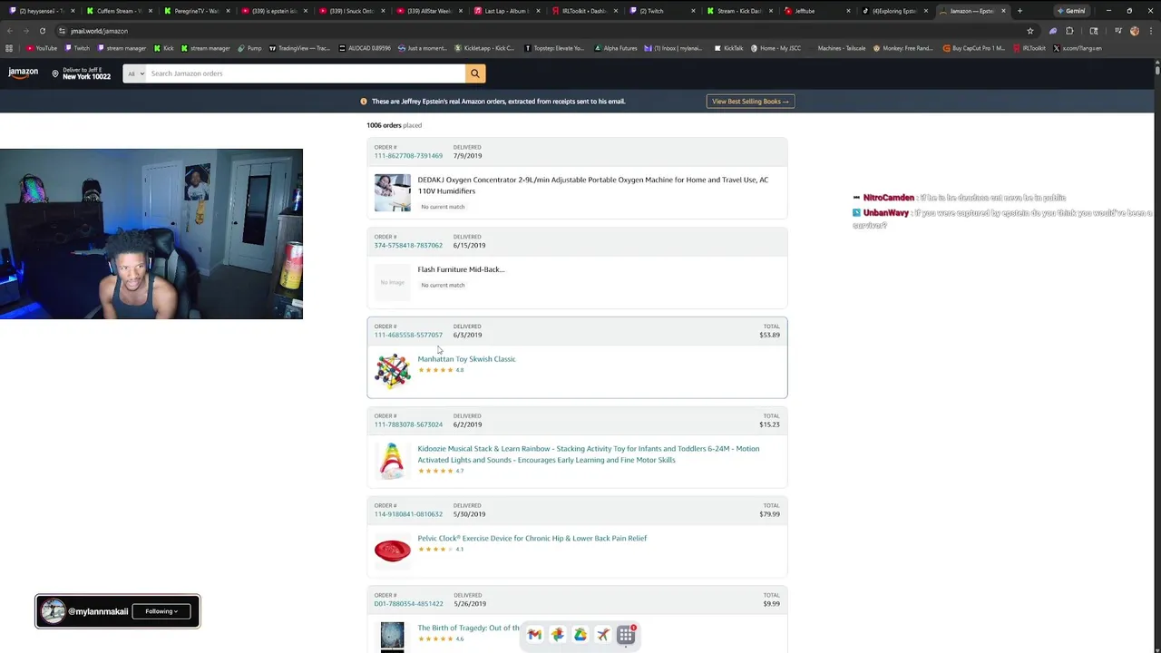Click the Flash Furniture Mid-Back title
This screenshot has height=653, width=1161.
tap(461, 269)
